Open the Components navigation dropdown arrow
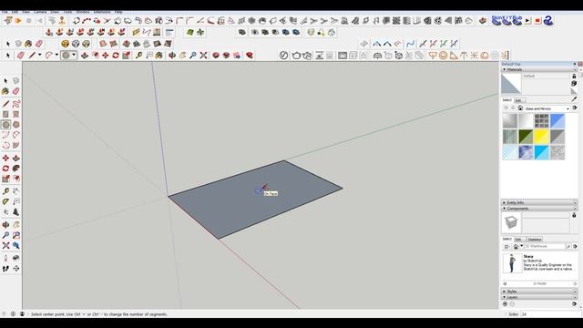The image size is (583, 328). pyautogui.click(x=522, y=247)
